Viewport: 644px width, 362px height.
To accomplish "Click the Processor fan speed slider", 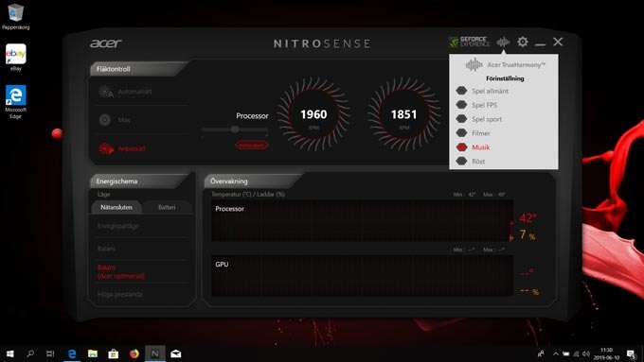I will tap(235, 129).
